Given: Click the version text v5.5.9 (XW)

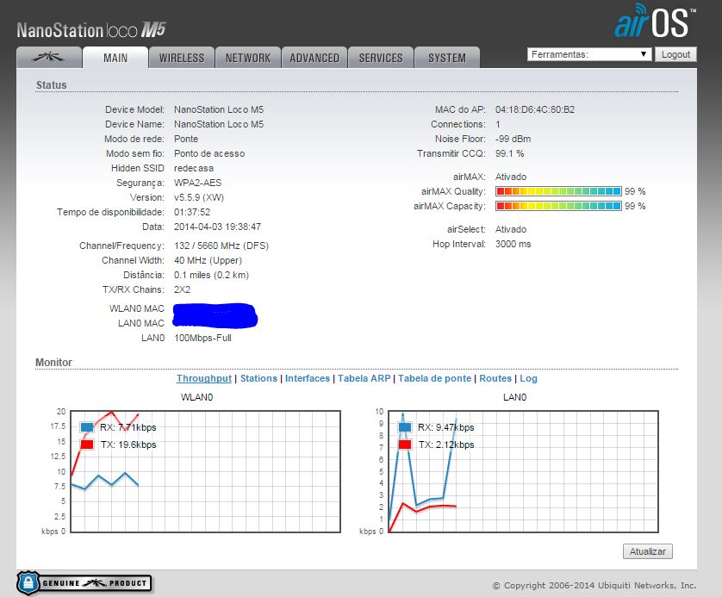Looking at the screenshot, I should [199, 197].
